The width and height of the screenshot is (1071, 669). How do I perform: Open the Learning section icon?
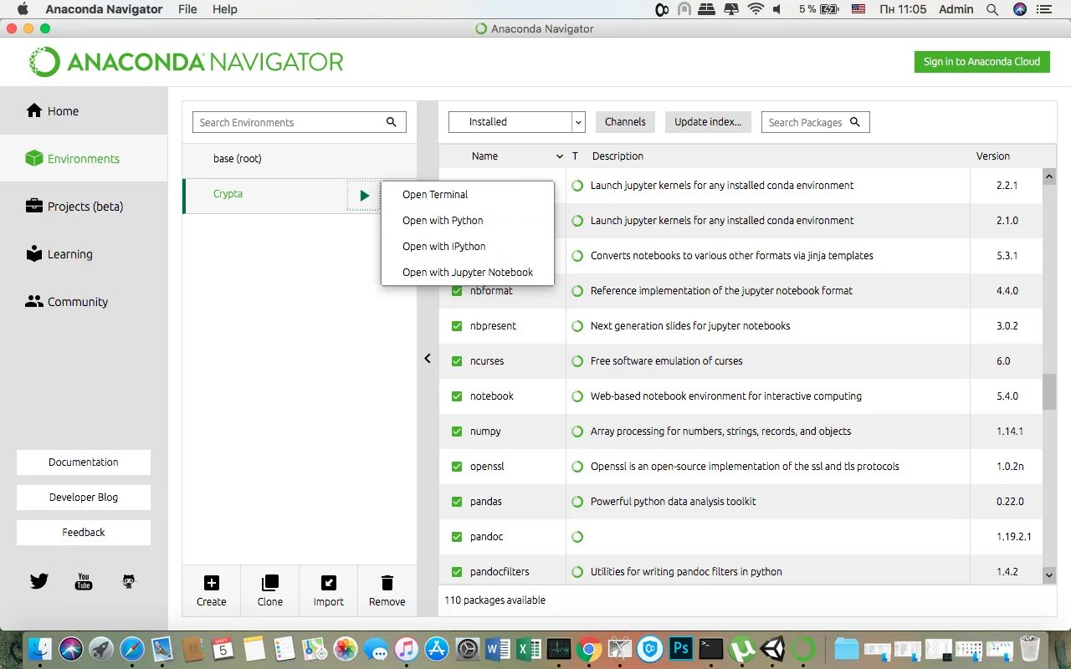[33, 253]
